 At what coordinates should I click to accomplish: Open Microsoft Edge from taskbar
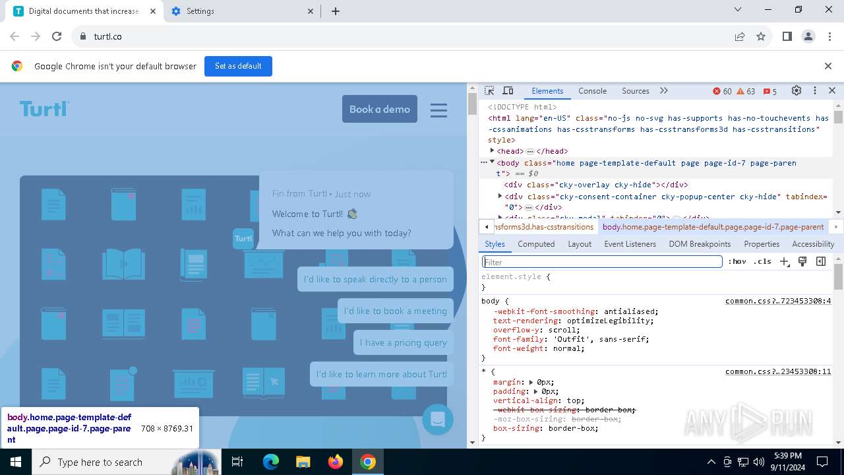[x=271, y=462]
